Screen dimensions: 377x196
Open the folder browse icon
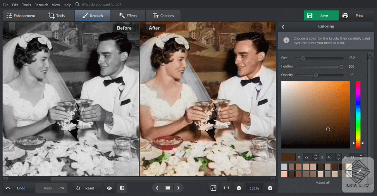(x=168, y=188)
